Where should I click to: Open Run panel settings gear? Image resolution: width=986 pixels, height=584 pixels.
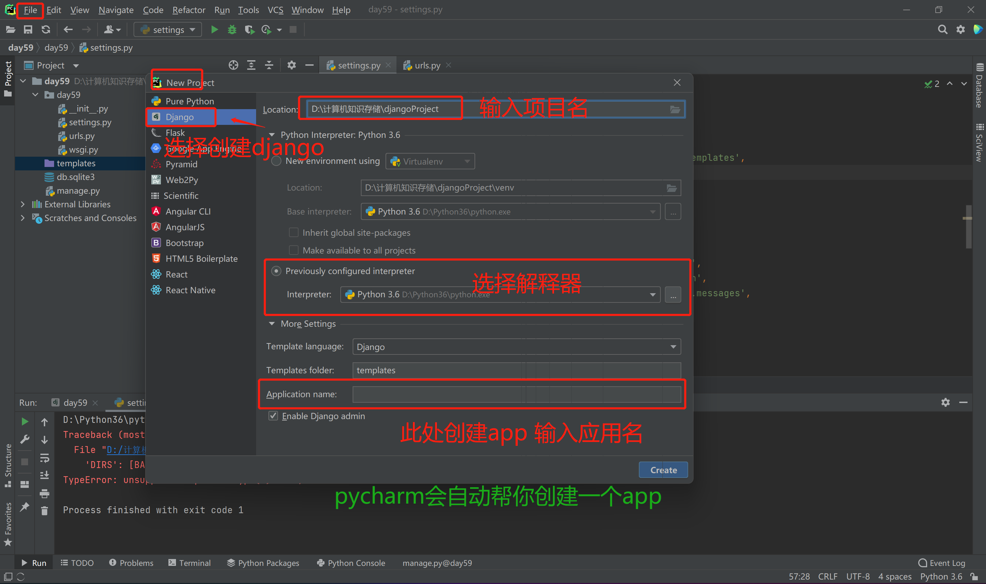coord(946,402)
